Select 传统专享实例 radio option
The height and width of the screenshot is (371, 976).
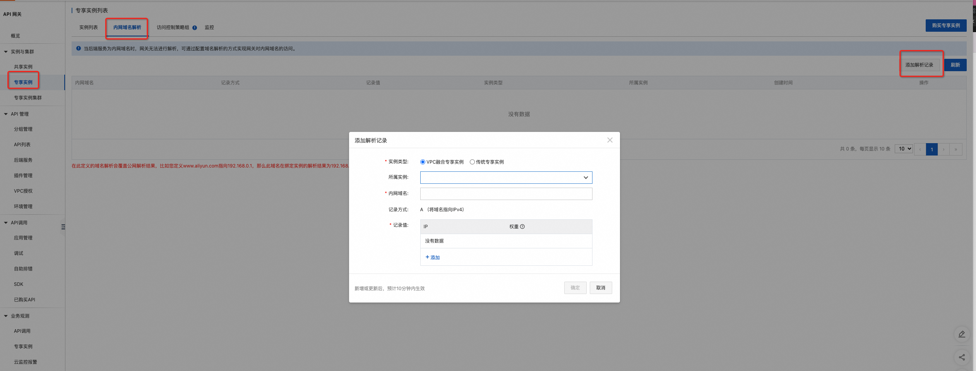[472, 162]
